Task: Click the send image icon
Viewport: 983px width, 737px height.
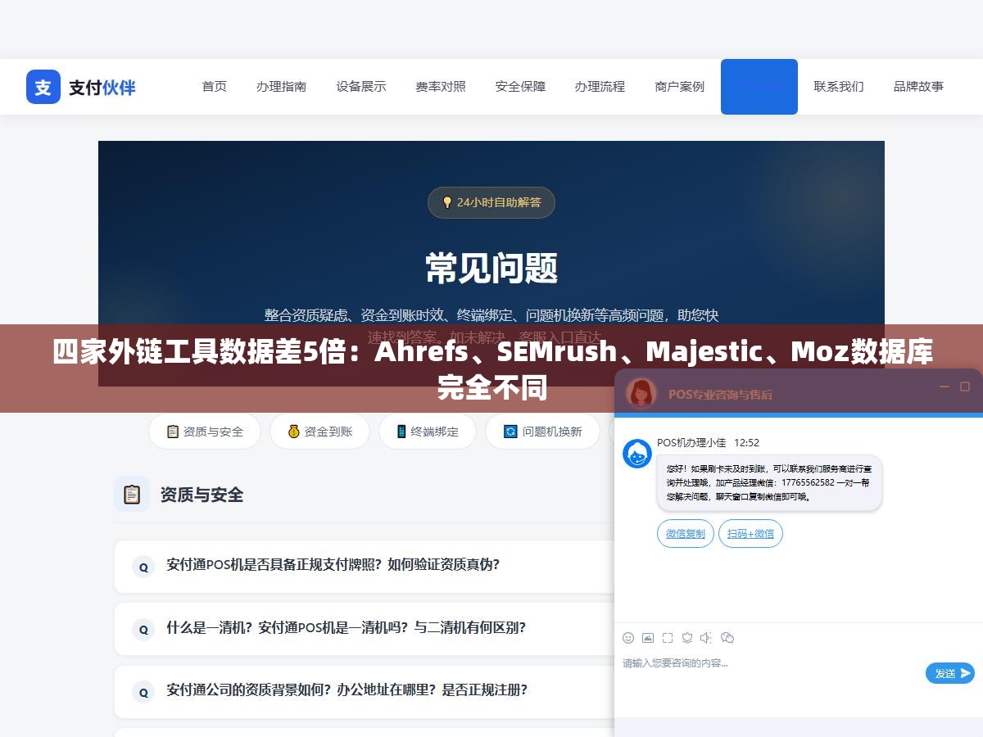Action: 648,638
